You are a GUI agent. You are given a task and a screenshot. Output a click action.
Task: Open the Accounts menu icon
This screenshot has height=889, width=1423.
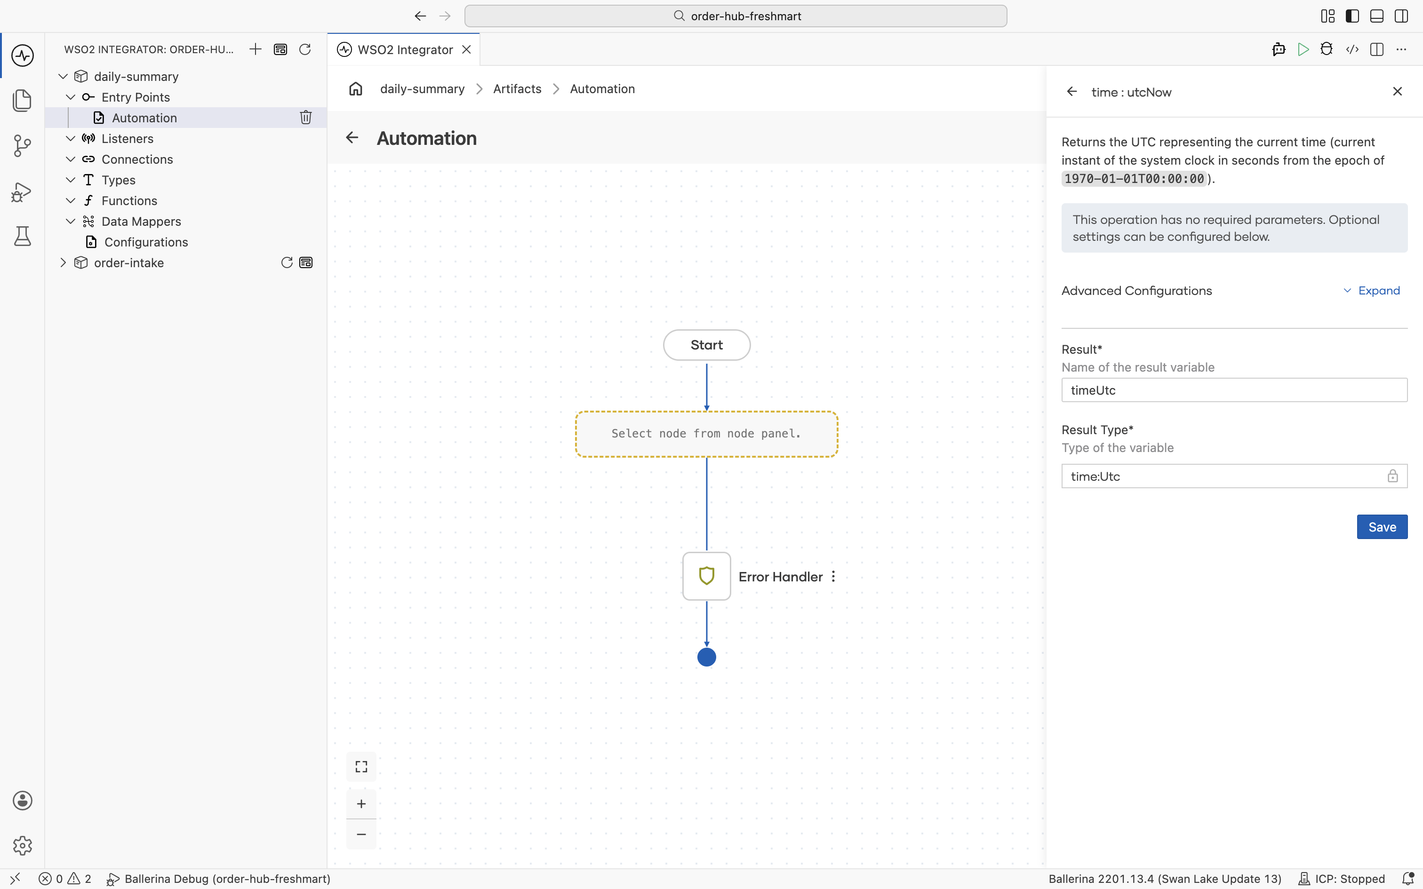pyautogui.click(x=22, y=801)
